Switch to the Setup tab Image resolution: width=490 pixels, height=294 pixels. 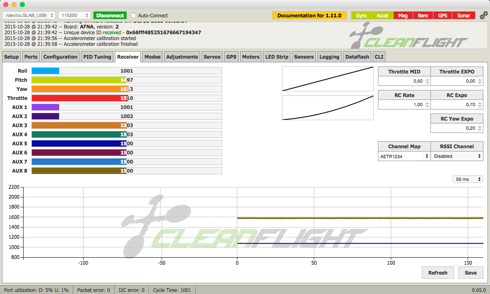[x=11, y=57]
